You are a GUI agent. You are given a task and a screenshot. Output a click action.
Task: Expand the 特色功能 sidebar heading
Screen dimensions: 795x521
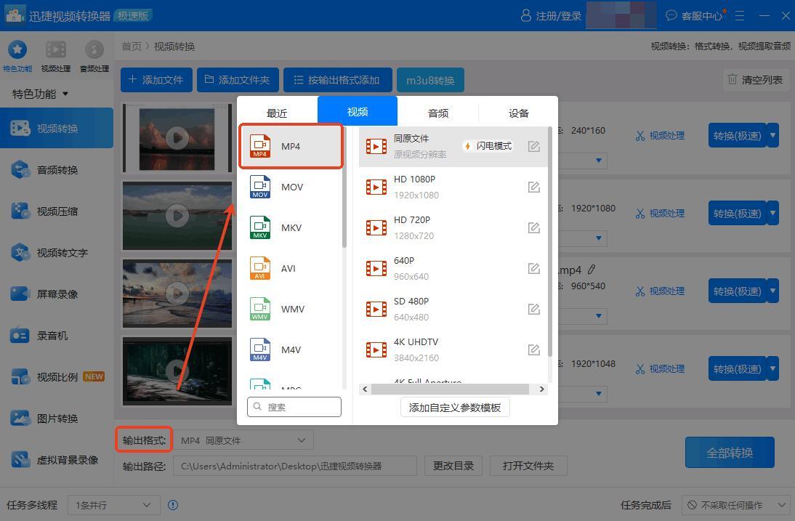40,94
